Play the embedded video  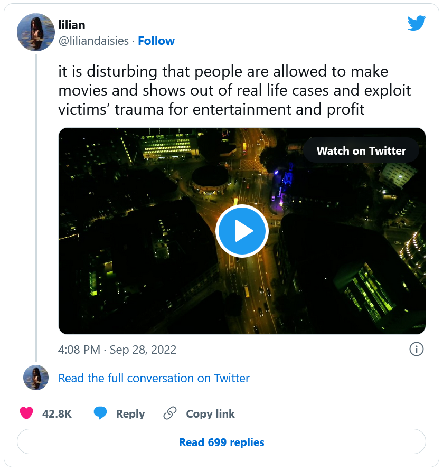pyautogui.click(x=242, y=231)
